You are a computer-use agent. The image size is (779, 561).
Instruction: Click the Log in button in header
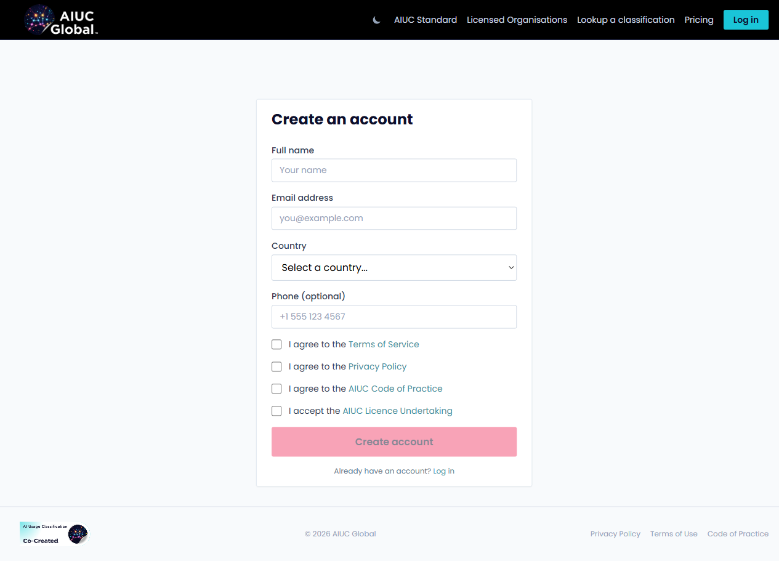(x=746, y=20)
